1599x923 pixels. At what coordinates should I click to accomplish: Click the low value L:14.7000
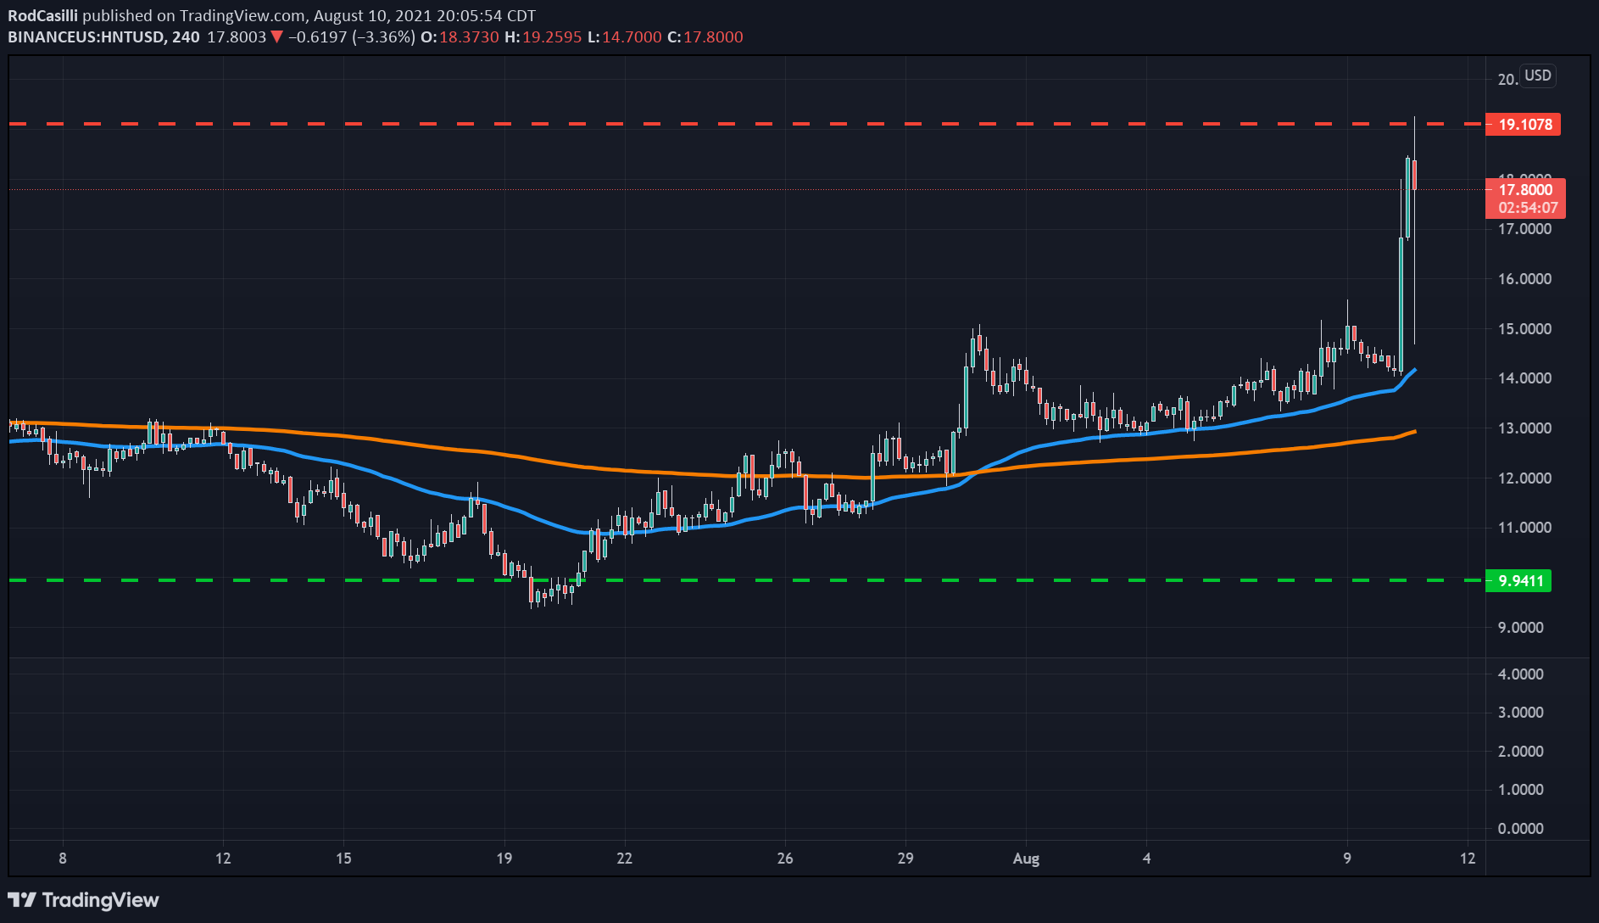624,37
